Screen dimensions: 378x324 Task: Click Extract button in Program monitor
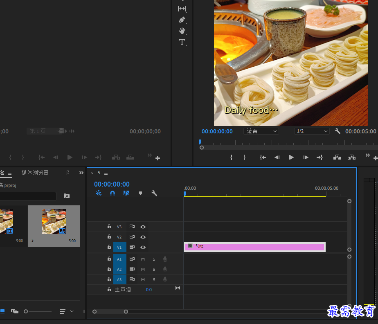point(351,157)
